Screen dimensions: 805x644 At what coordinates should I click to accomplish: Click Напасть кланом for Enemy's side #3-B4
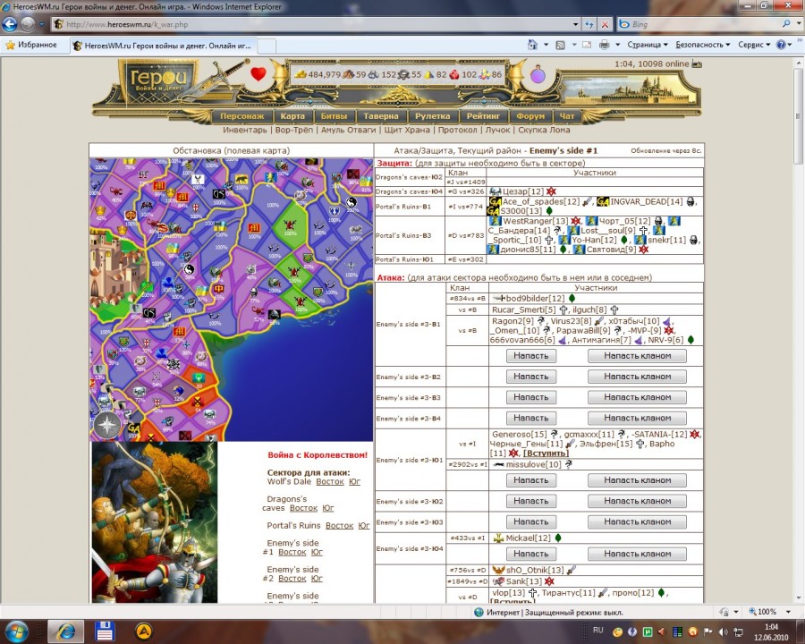click(637, 418)
